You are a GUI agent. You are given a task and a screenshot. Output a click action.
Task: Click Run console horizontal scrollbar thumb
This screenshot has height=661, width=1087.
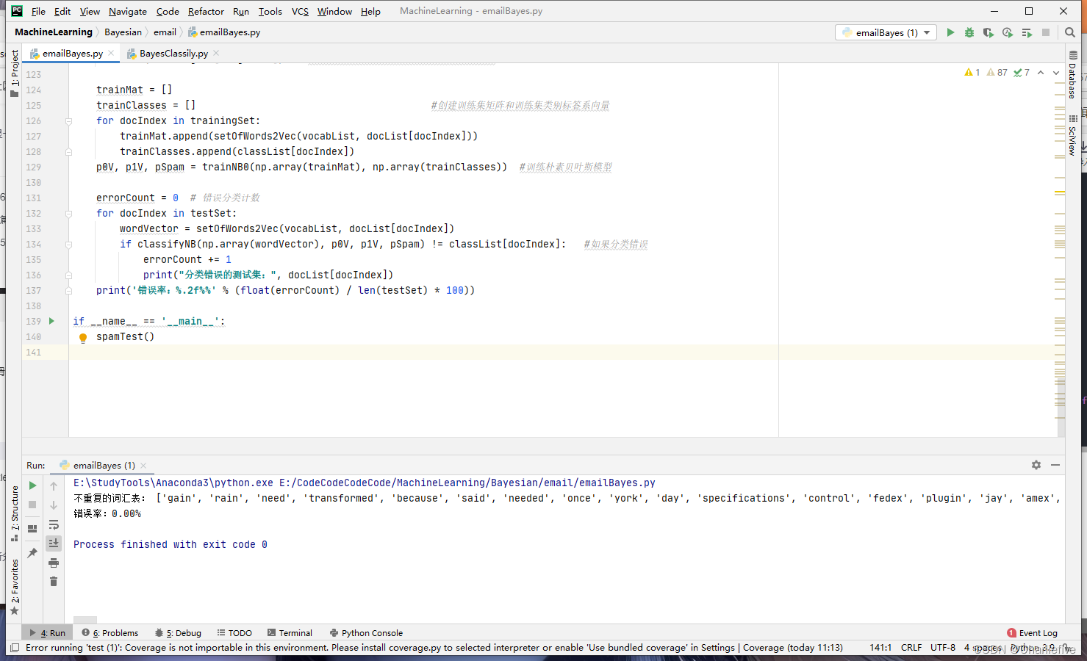85,620
